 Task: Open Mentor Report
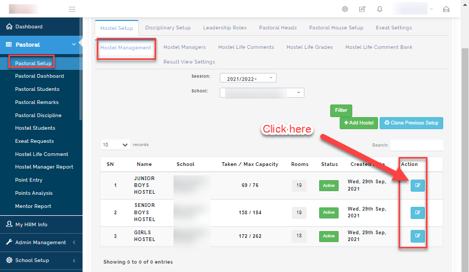33,206
